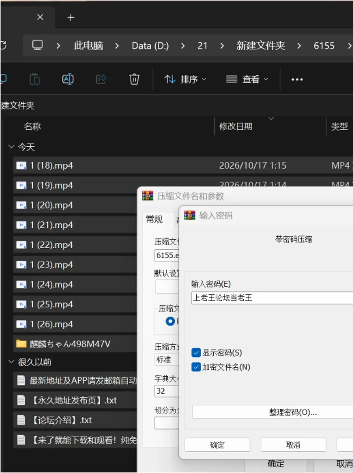353x473 pixels.
Task: Collapse the 很久以前 group
Action: click(11, 362)
